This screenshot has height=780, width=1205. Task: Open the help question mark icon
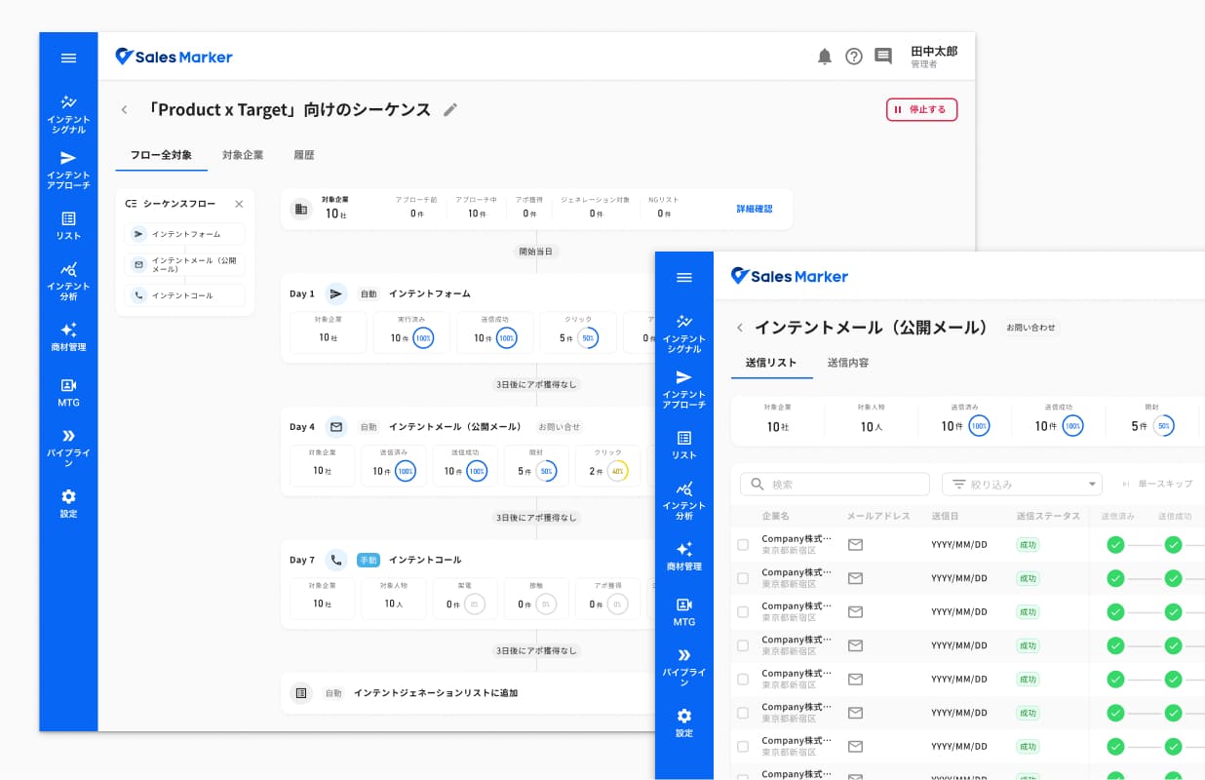[x=854, y=57]
